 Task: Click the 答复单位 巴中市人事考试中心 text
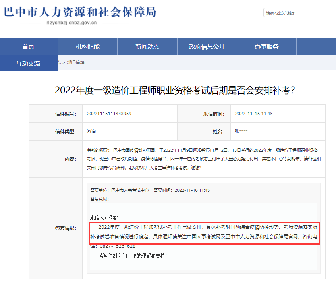(x=120, y=190)
